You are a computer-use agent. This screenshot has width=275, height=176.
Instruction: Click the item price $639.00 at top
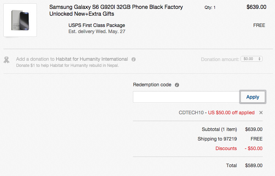[256, 7]
